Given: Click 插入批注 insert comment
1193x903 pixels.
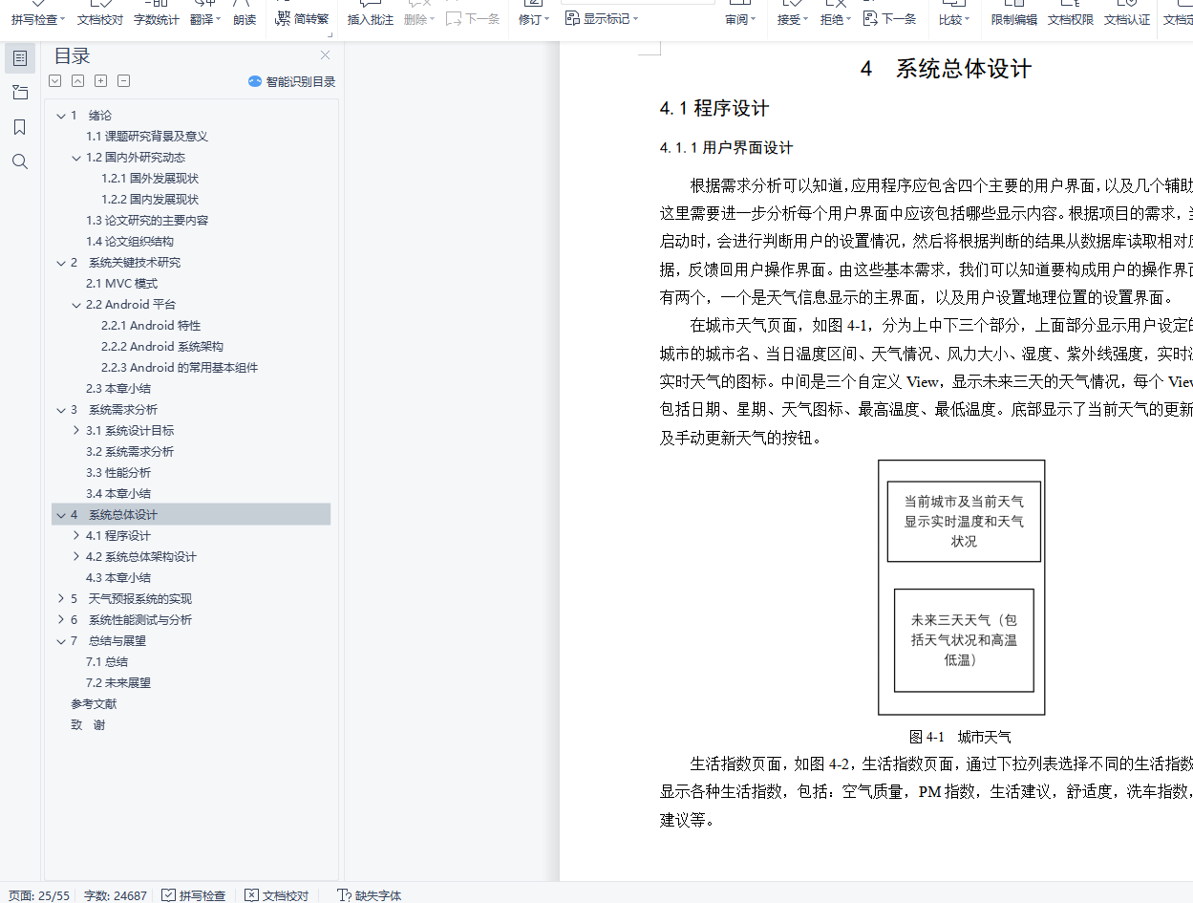Looking at the screenshot, I should point(371,19).
